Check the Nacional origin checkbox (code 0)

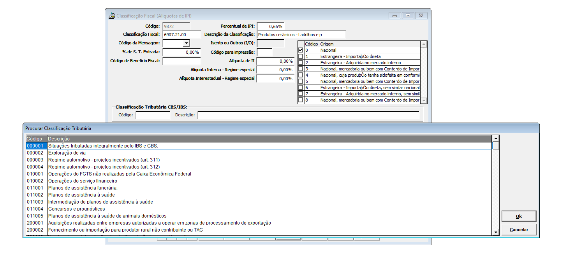[x=300, y=50]
